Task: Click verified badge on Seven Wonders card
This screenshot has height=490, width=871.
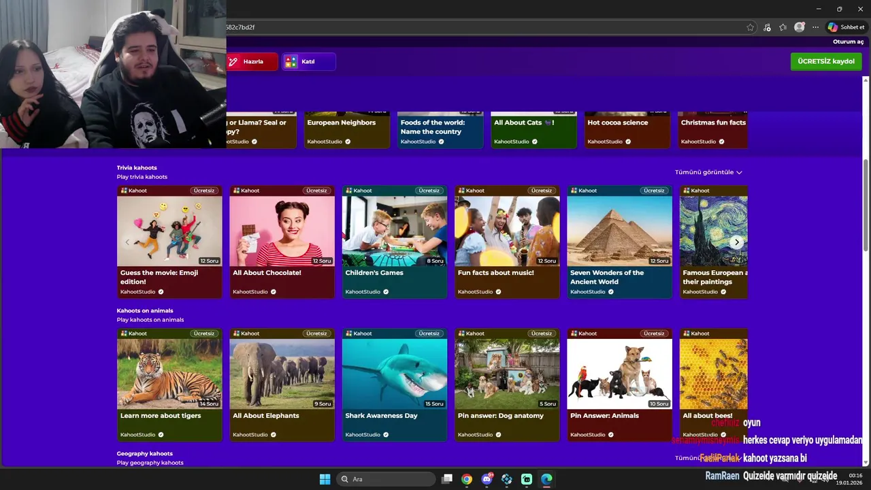Action: (x=611, y=292)
